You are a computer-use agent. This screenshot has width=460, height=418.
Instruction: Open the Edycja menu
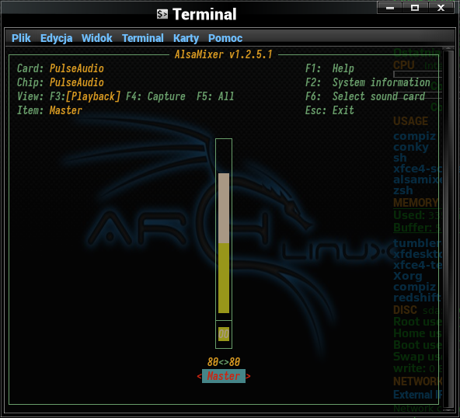point(56,38)
